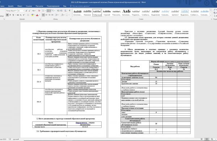
Task: Increase font size with the grow font icon
Action: point(26,10)
